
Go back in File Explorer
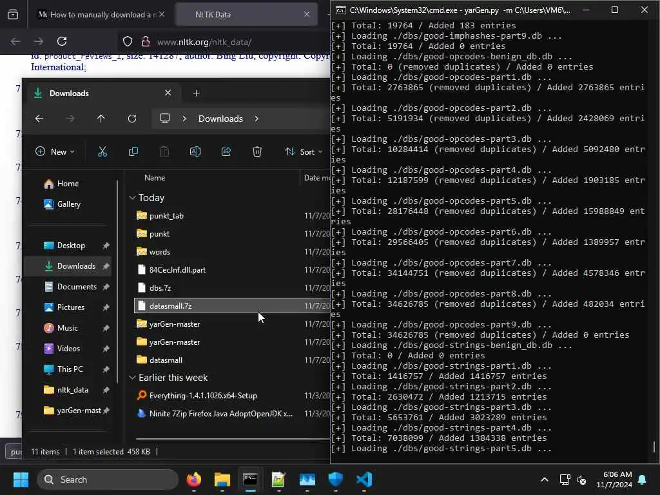coord(39,119)
